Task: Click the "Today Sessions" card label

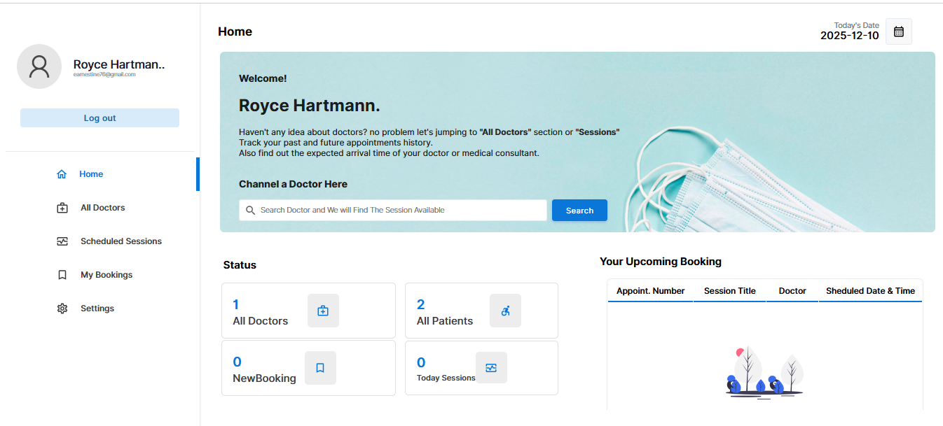Action: (x=446, y=378)
